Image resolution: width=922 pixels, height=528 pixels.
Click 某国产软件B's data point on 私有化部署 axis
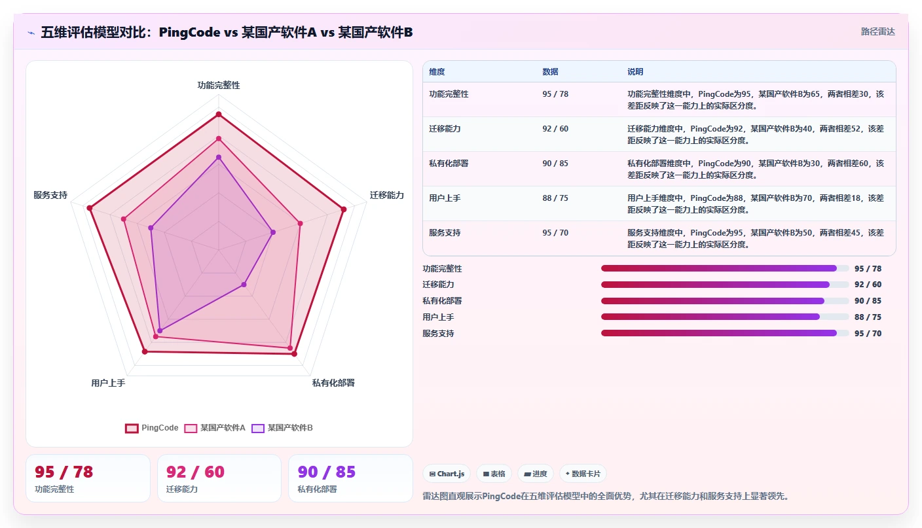pos(244,284)
